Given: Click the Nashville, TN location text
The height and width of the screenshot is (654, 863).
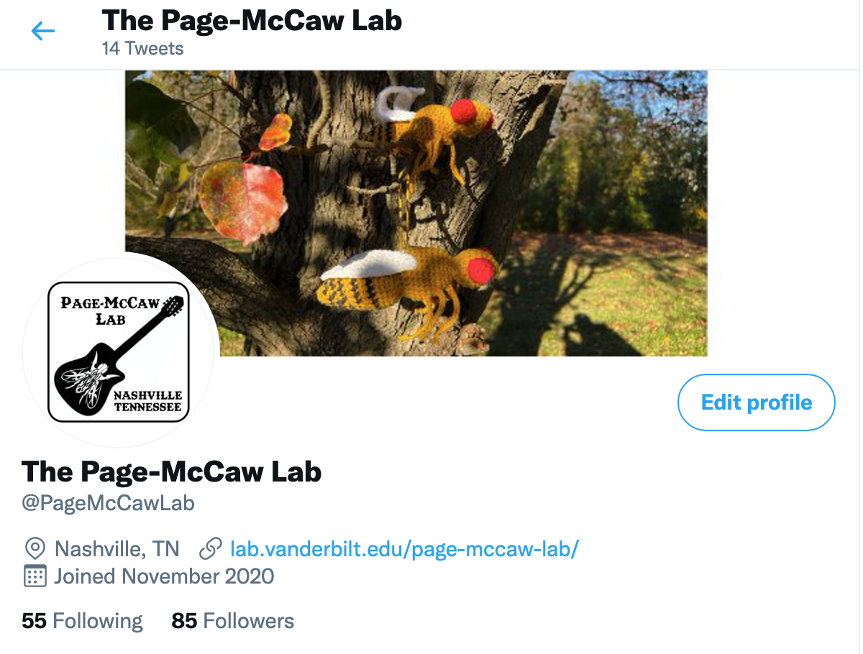Looking at the screenshot, I should coord(117,549).
